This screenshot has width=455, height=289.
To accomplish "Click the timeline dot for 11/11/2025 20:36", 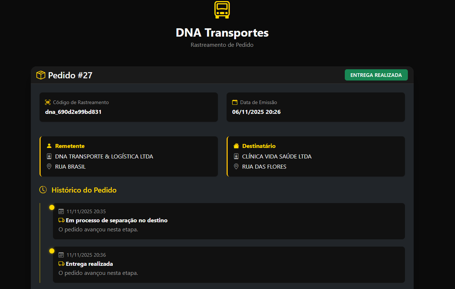I will pos(52,251).
